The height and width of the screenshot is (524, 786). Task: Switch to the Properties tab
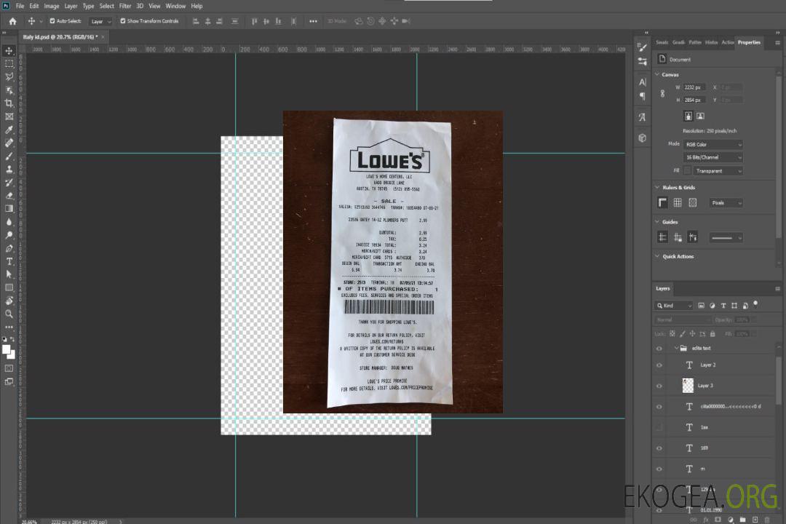pyautogui.click(x=749, y=42)
